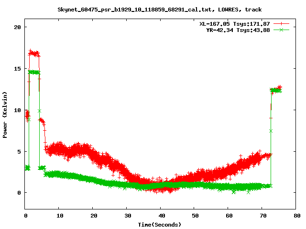Image resolution: width=306 pixels, height=229 pixels.
Task: Click x-axis tick label 50
Action: pyautogui.click(x=195, y=216)
